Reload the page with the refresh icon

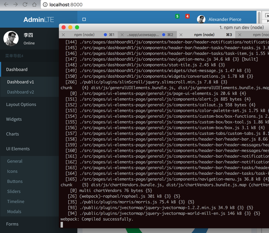click(x=25, y=4)
